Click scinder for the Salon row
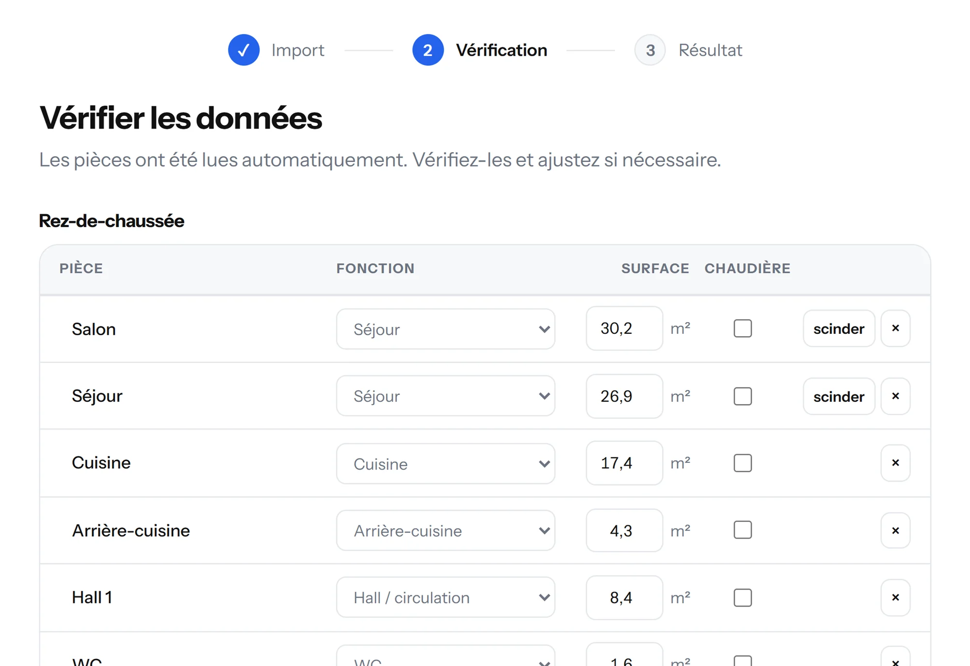Screen dimensions: 970x666 click(x=839, y=328)
